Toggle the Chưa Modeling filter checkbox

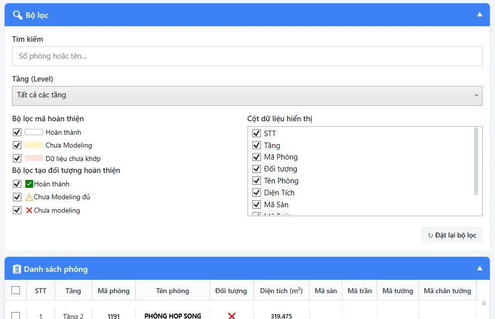pyautogui.click(x=17, y=145)
